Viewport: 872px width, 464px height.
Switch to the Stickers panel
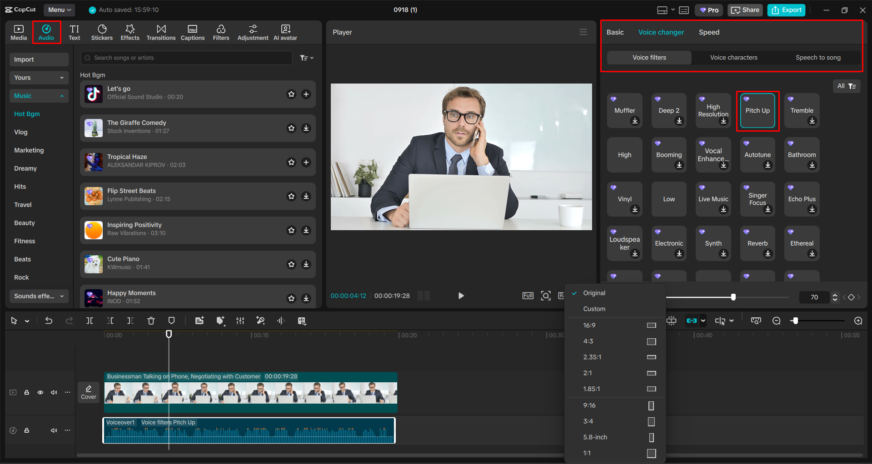click(102, 32)
